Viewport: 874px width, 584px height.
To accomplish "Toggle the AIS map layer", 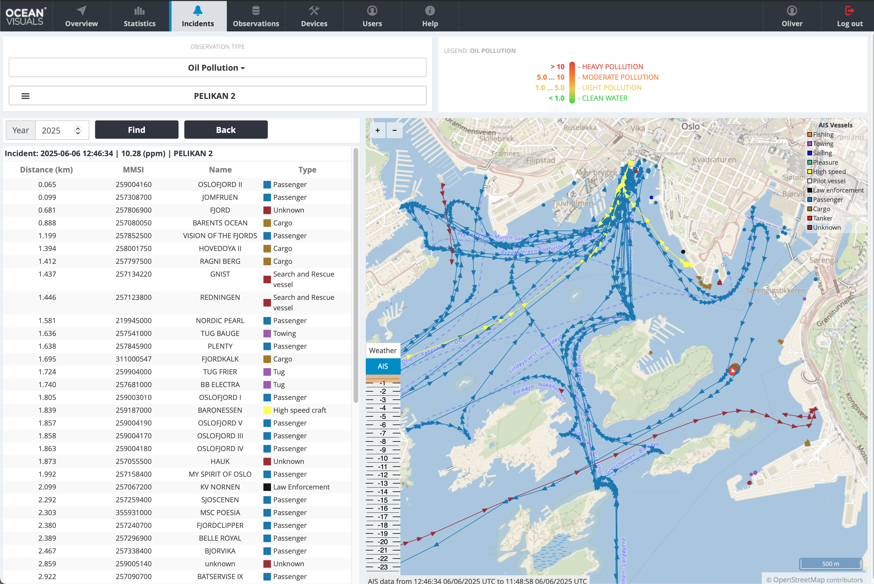I will pyautogui.click(x=383, y=366).
